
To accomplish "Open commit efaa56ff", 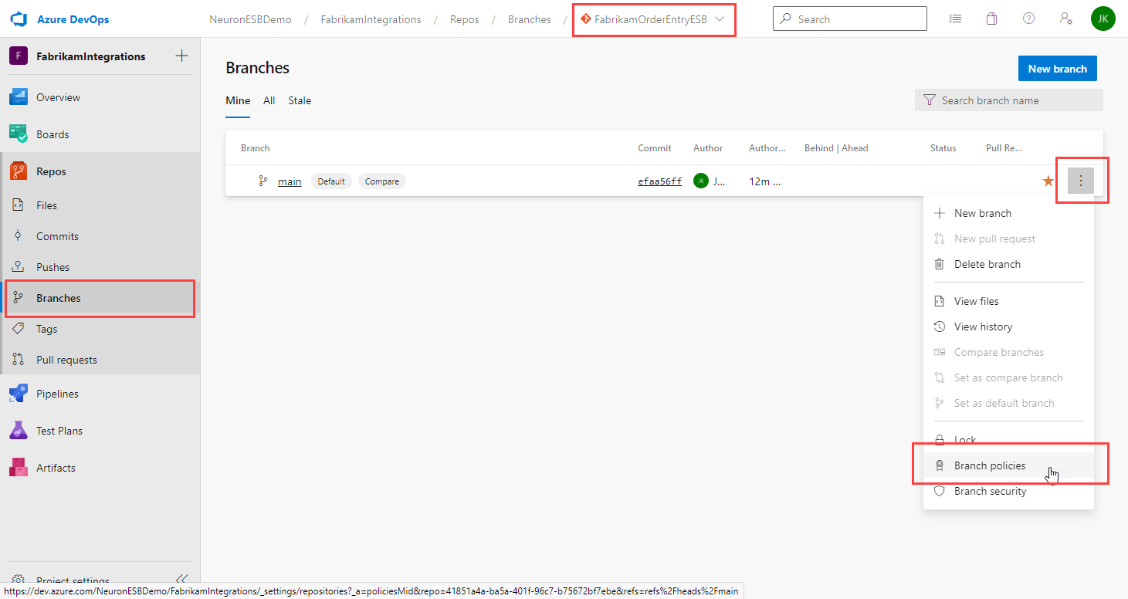I will click(x=660, y=181).
